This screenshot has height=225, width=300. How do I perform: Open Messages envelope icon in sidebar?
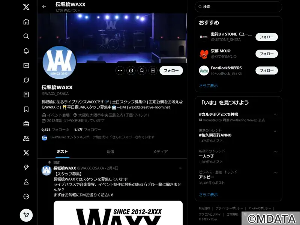(26, 65)
